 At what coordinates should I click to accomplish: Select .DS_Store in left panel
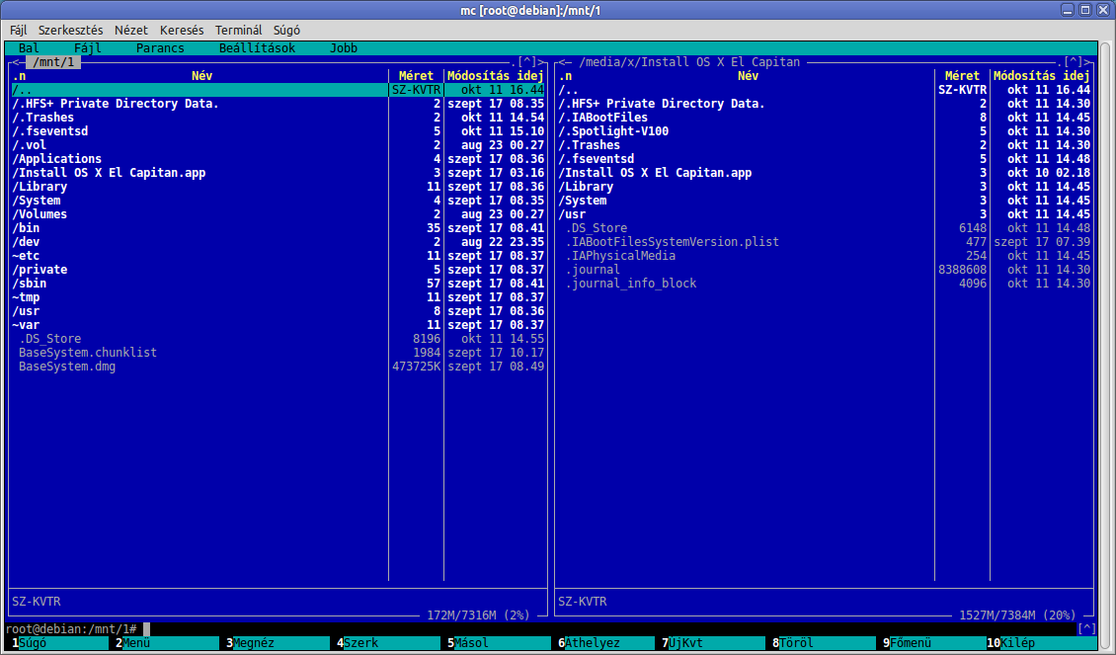pyautogui.click(x=278, y=339)
